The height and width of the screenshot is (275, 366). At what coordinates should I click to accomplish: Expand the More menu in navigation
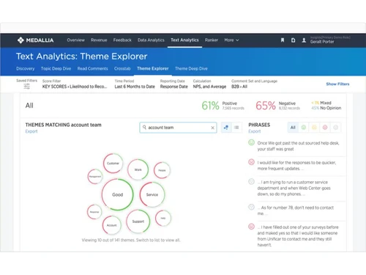pyautogui.click(x=231, y=40)
